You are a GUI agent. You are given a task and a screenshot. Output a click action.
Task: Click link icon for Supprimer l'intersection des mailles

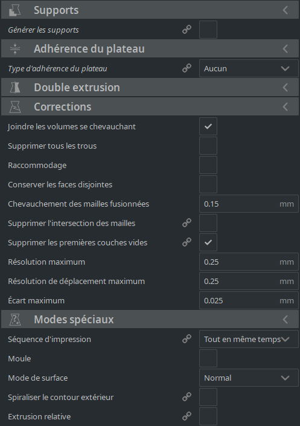tap(187, 223)
